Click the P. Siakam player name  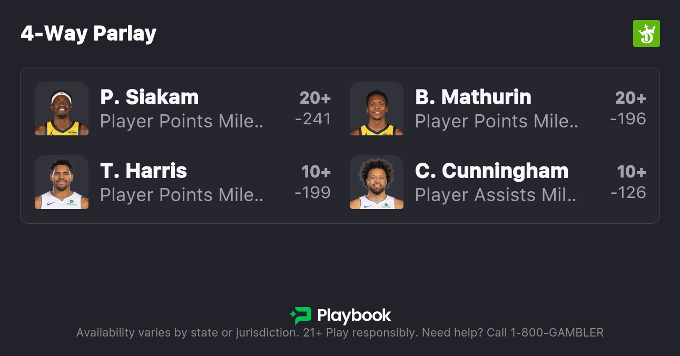point(150,97)
